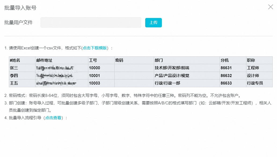Click employee number 10001 cell
This screenshot has width=277, height=157.
pos(94,76)
